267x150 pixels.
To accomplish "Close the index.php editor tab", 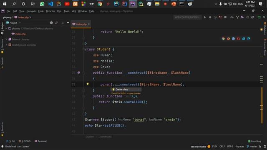I will pos(89,24).
